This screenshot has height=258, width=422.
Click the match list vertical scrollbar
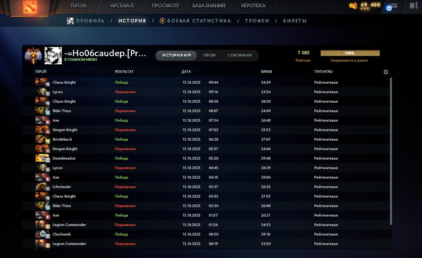coord(391,151)
